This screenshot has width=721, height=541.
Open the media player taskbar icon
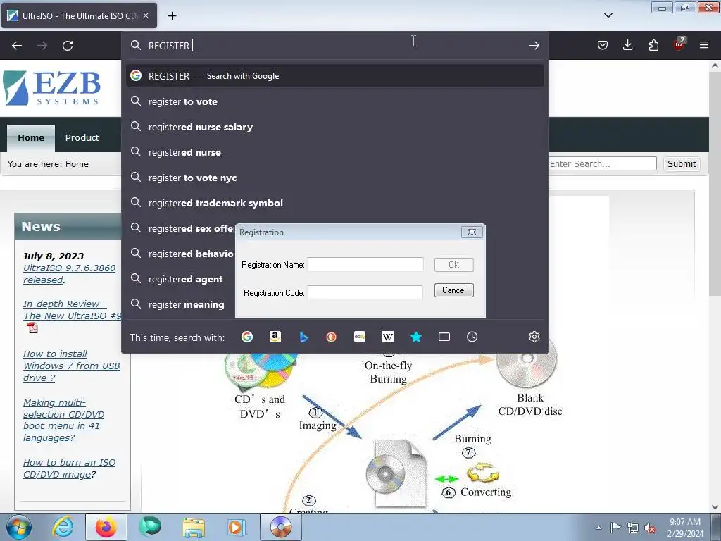237,527
